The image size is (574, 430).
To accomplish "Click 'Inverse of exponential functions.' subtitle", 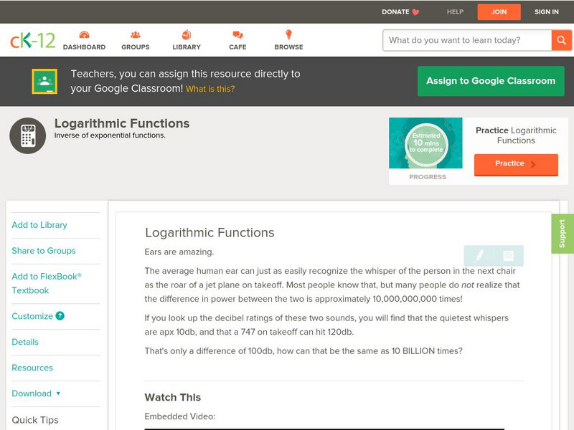I will pos(110,135).
